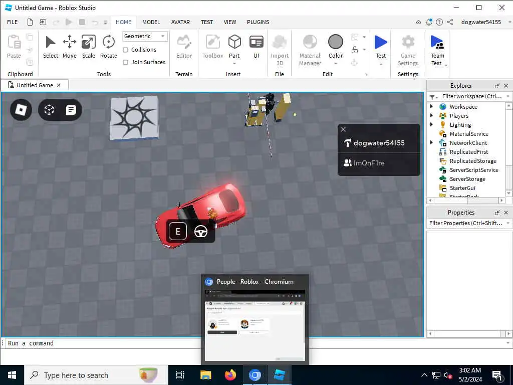The width and height of the screenshot is (513, 385).
Task: Toggle the Join Surfaces checkbox
Action: click(x=125, y=62)
